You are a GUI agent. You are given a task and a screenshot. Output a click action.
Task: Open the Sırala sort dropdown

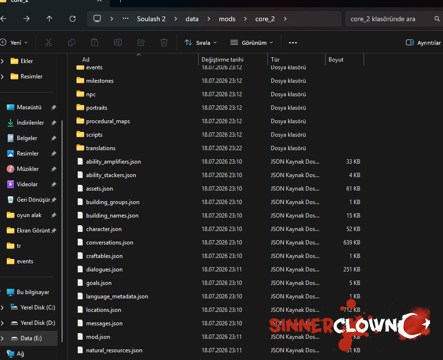[201, 43]
